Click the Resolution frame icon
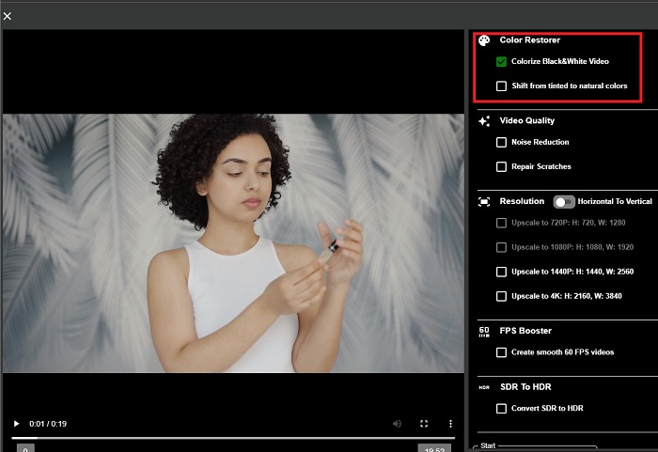Image resolution: width=658 pixels, height=452 pixels. (484, 201)
